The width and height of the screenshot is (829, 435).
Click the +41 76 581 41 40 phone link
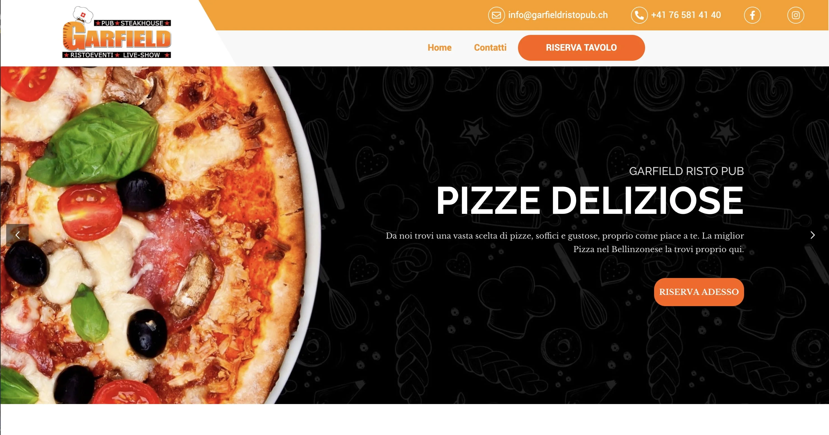coord(686,15)
